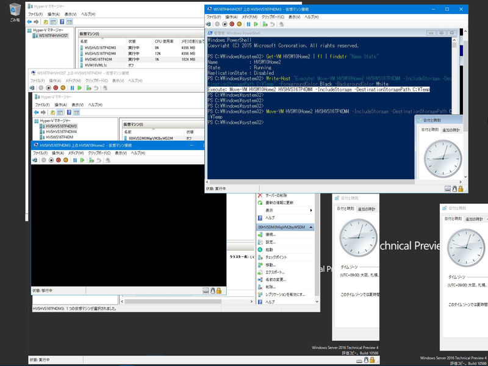Switch to 追加の時計 tab in middle date dialog

tap(367, 209)
